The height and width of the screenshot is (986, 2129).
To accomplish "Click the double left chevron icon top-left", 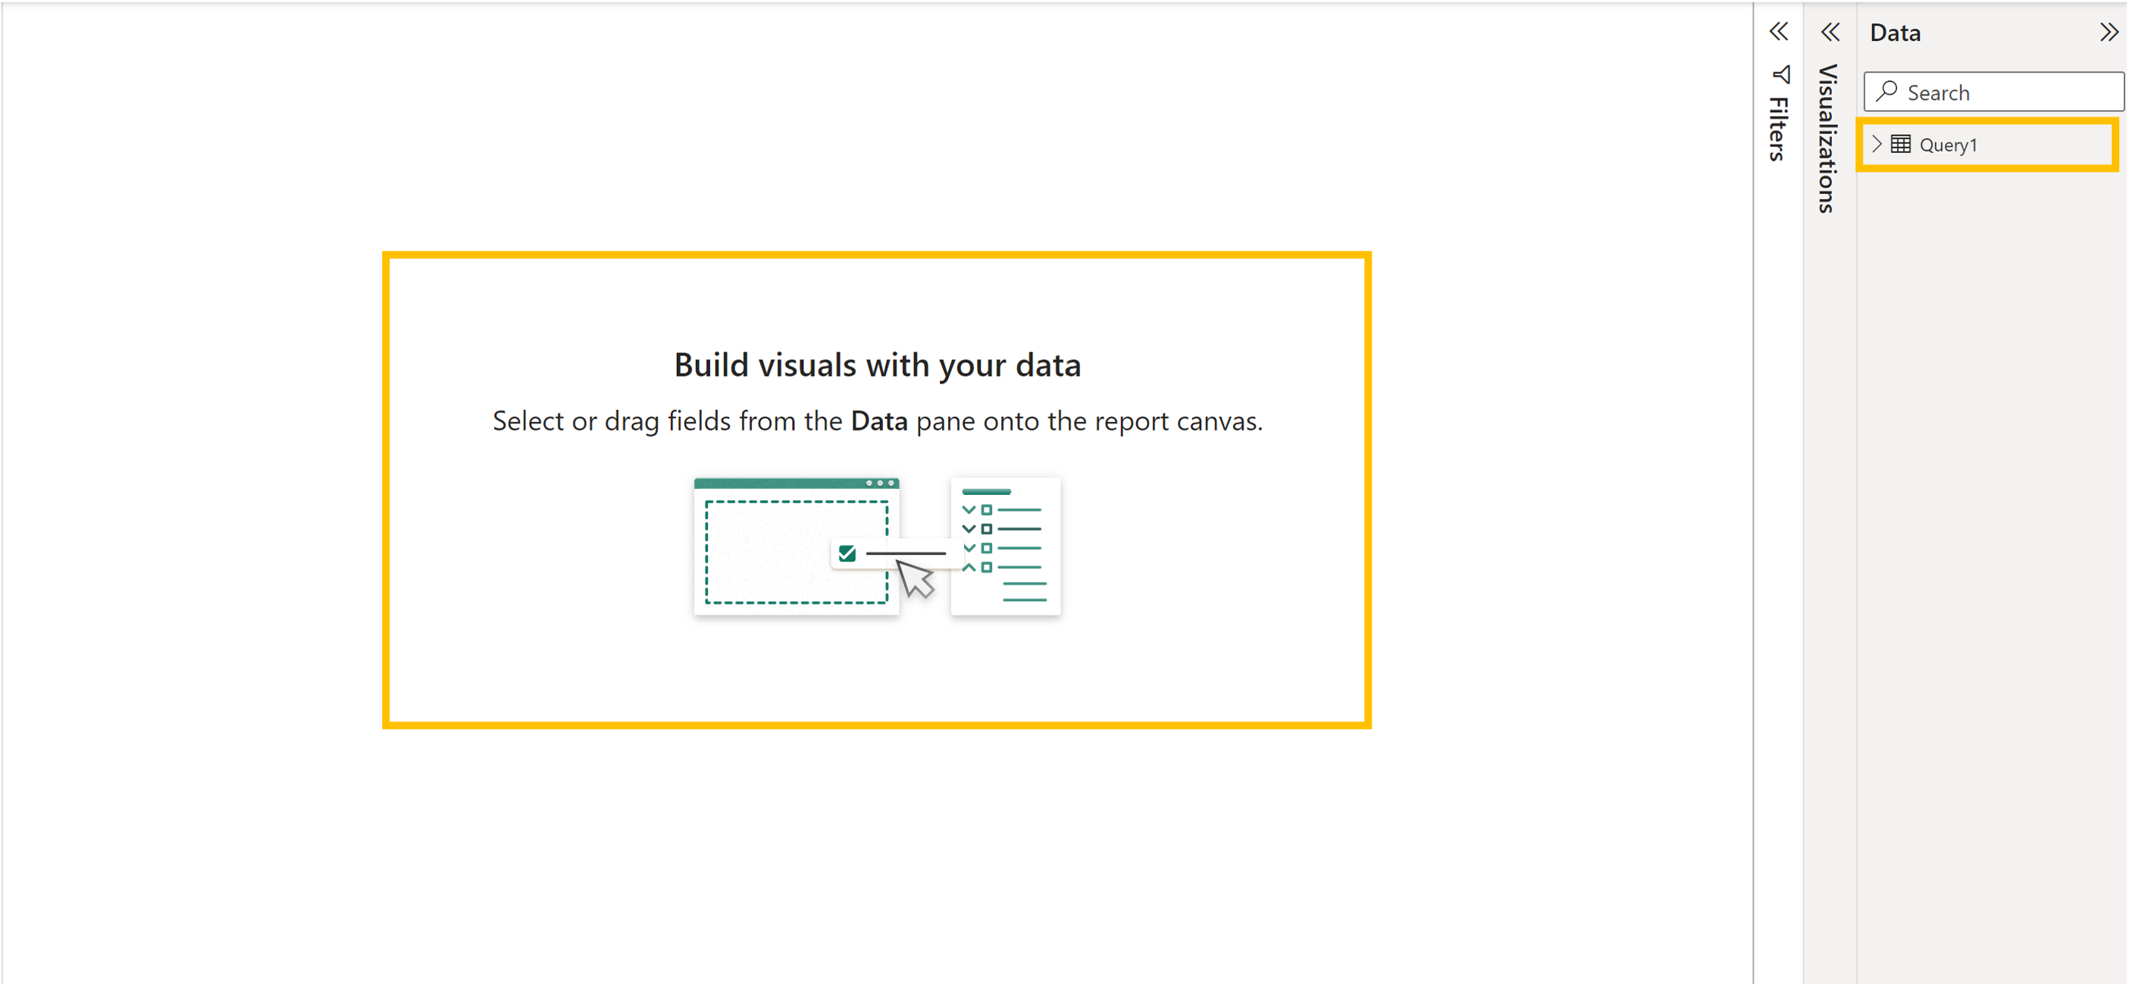I will pyautogui.click(x=1779, y=30).
